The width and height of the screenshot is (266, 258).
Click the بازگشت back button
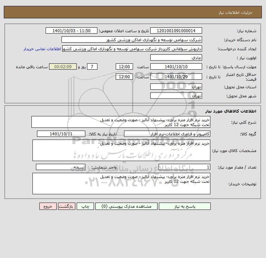[66, 206]
